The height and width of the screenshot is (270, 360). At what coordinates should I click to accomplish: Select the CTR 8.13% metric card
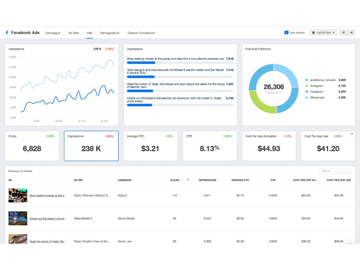[210, 146]
